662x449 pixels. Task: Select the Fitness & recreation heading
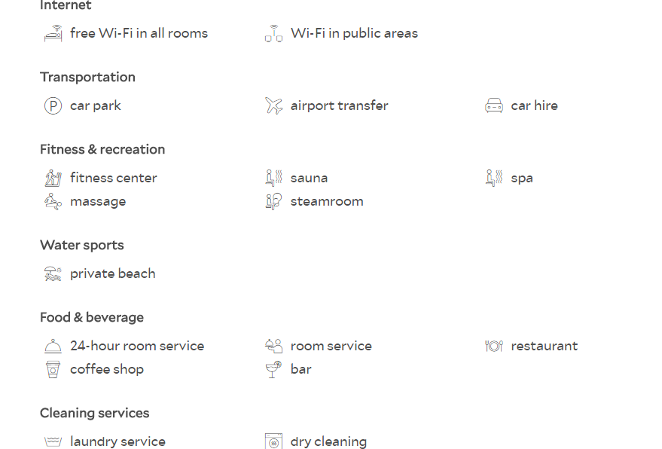[x=102, y=149]
